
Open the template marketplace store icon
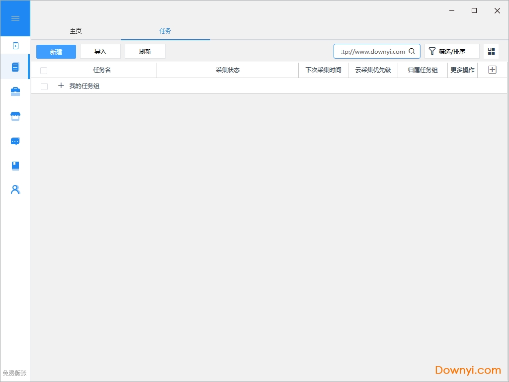15,116
